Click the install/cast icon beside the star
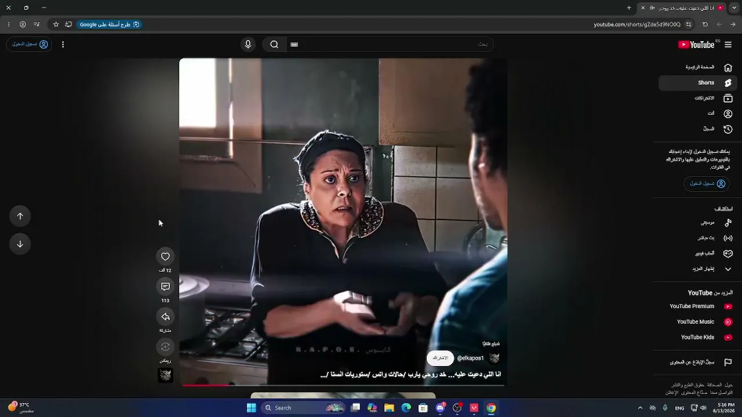Image resolution: width=742 pixels, height=417 pixels. (x=68, y=24)
